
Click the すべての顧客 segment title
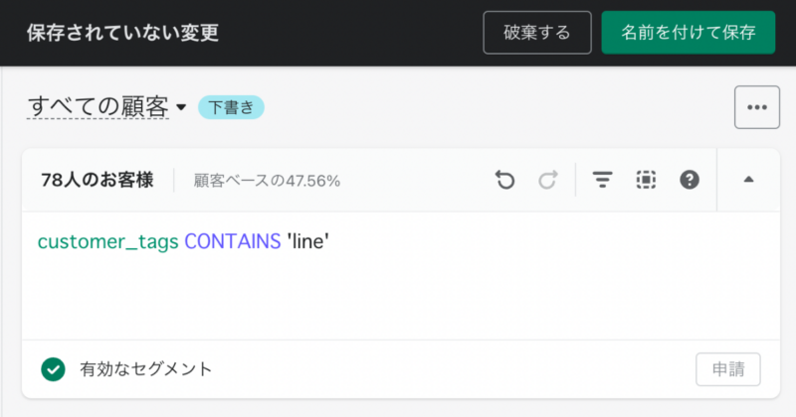point(98,107)
